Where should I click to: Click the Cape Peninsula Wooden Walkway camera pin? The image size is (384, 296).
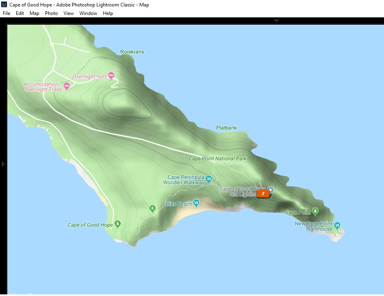coord(209,179)
